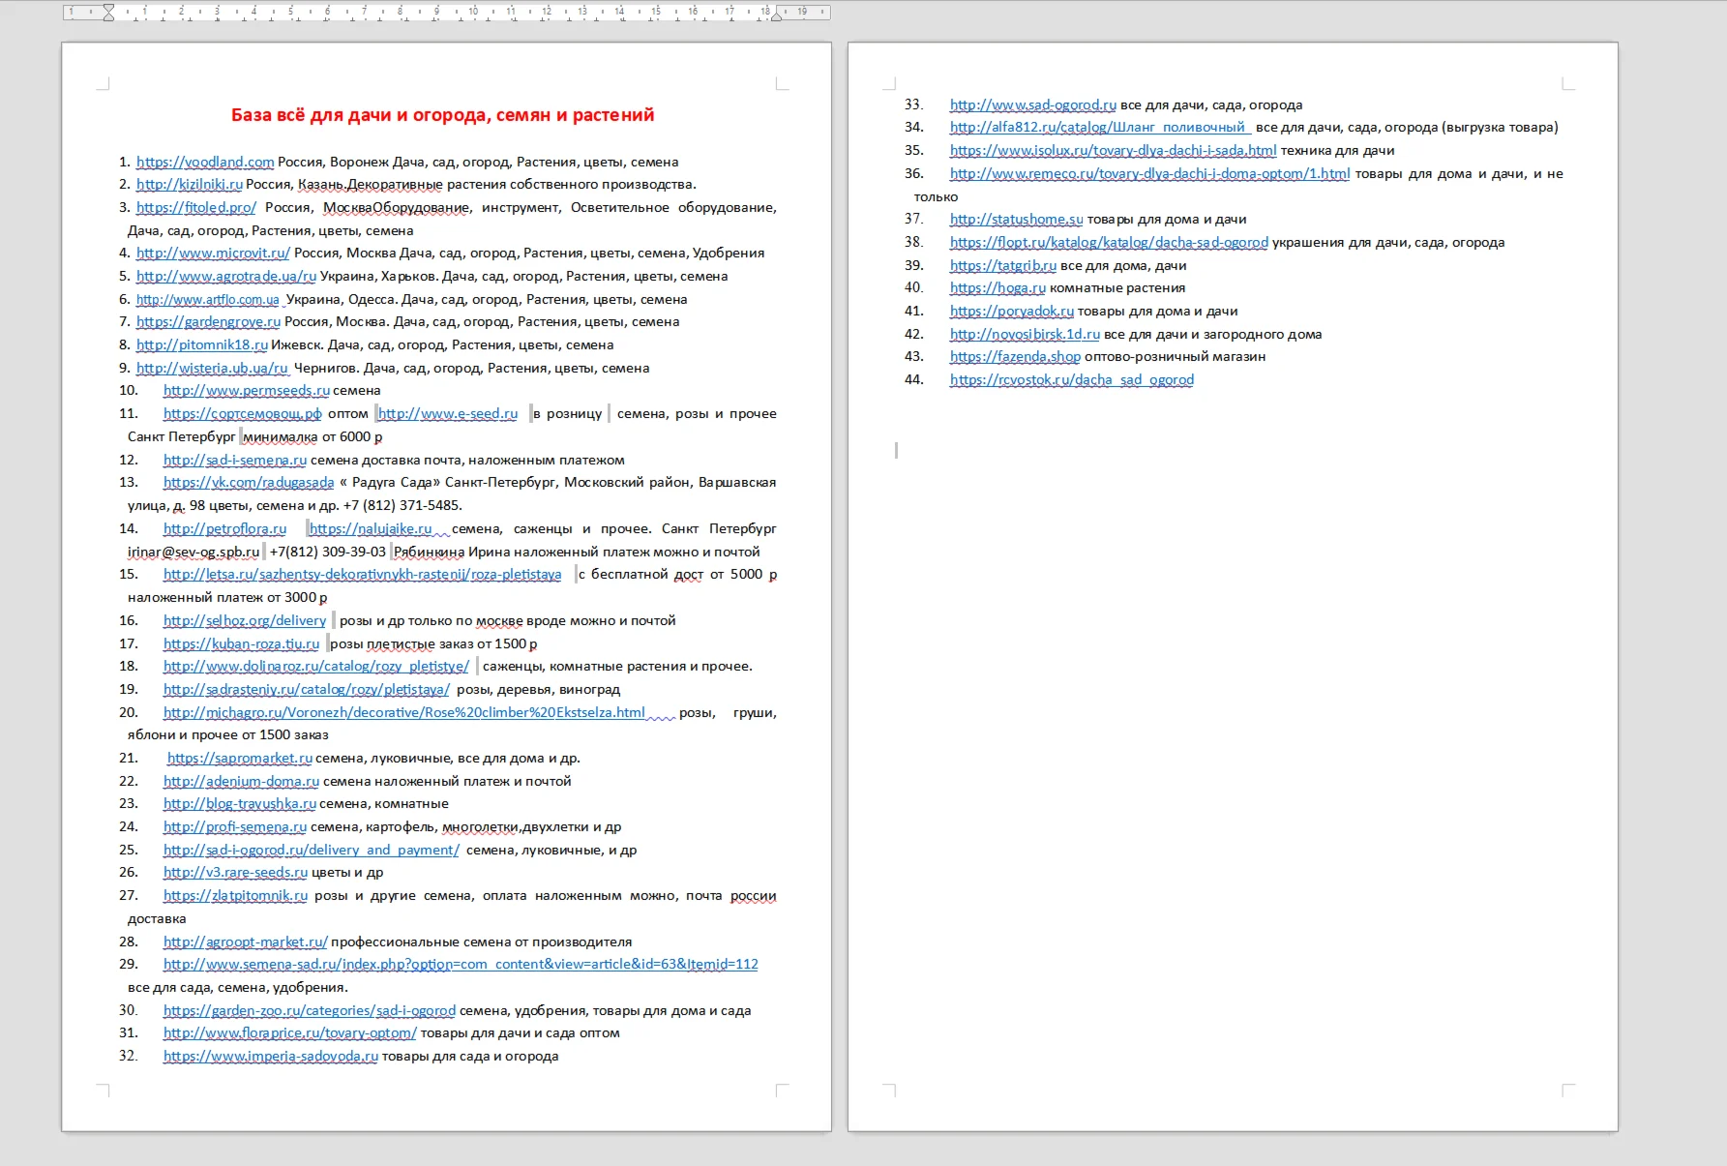Open the petroflora.ru link

pos(225,528)
